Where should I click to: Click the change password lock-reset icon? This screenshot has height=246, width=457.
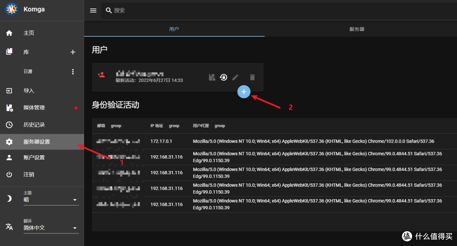(223, 77)
